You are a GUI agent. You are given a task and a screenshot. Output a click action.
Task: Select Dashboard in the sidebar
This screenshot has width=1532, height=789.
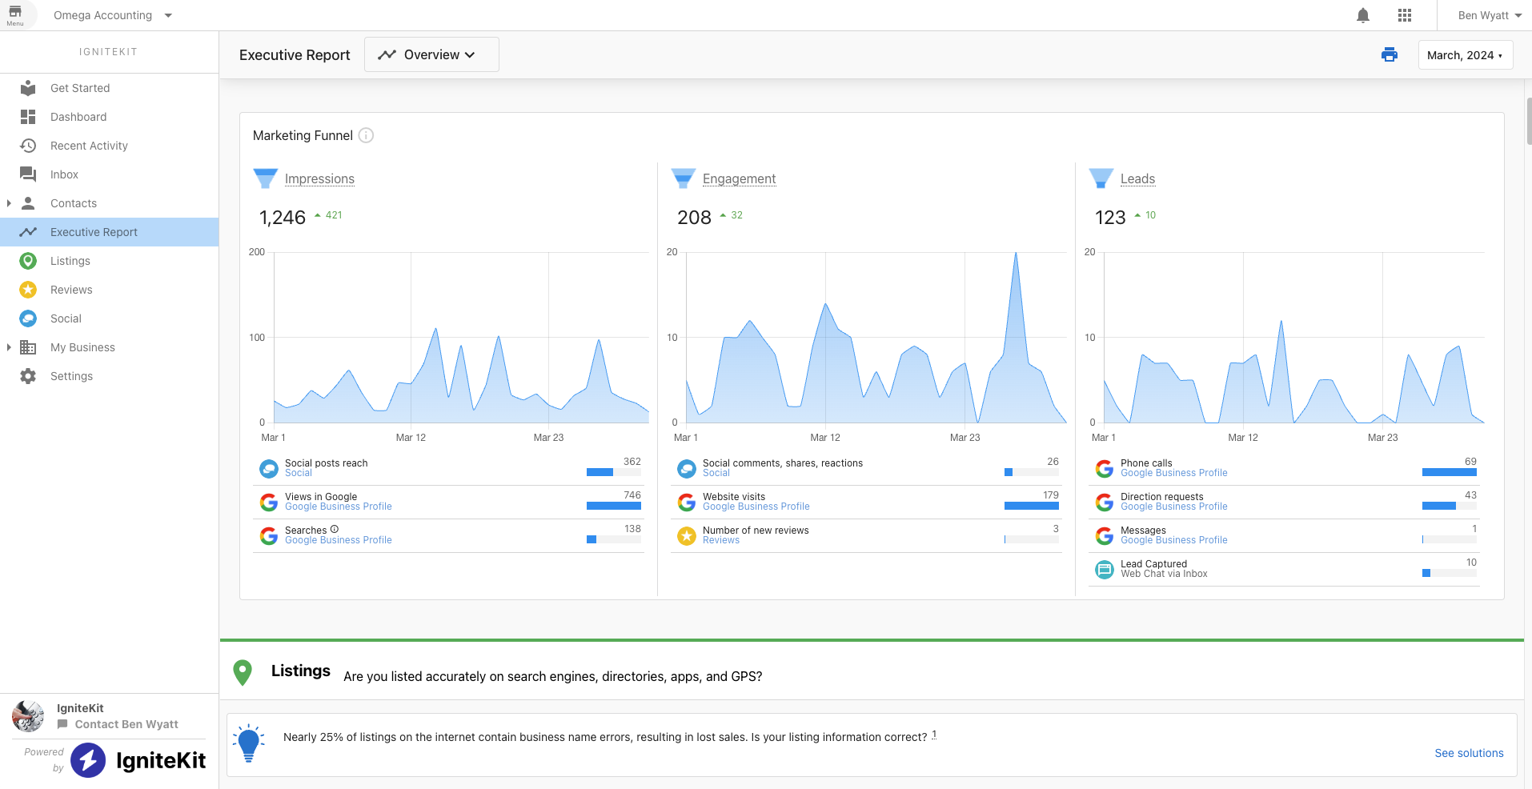point(78,117)
